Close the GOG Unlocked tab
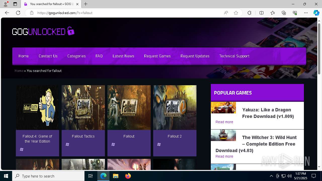 pos(77,4)
